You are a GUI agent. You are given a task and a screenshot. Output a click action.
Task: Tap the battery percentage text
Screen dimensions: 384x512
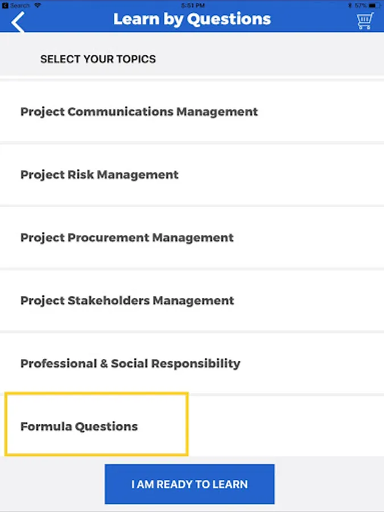(361, 5)
